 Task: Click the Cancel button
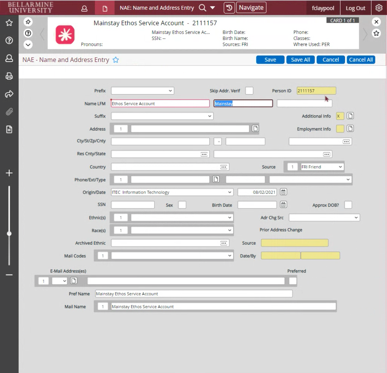pos(331,59)
